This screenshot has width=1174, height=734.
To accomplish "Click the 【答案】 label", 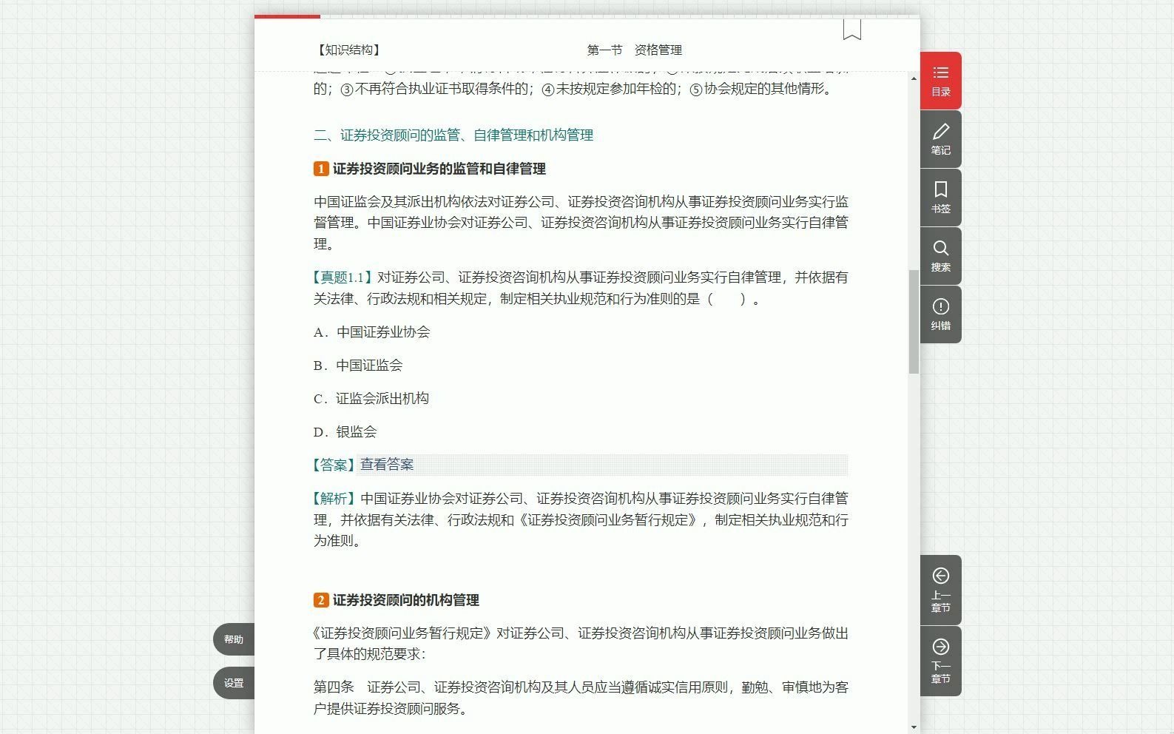I will tap(334, 465).
